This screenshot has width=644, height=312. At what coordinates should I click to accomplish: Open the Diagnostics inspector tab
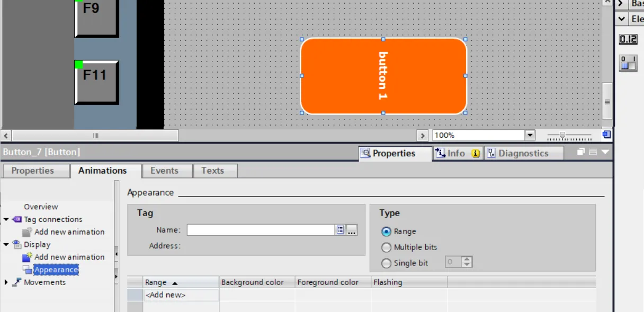[523, 153]
